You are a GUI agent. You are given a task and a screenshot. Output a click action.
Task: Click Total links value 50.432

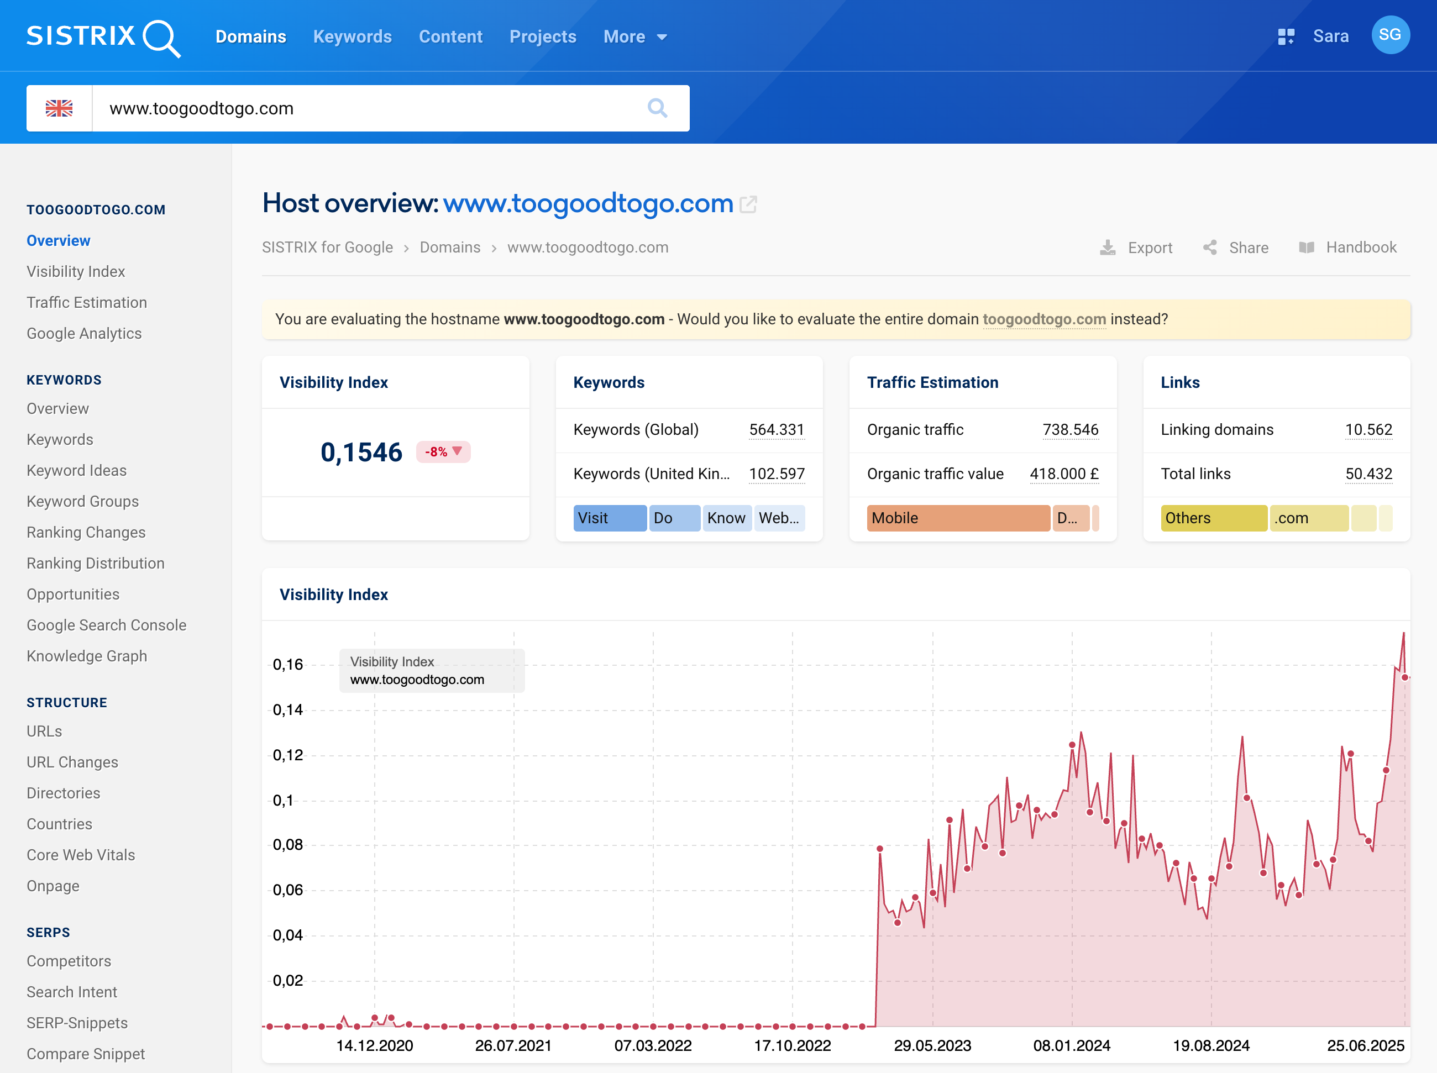(1368, 474)
